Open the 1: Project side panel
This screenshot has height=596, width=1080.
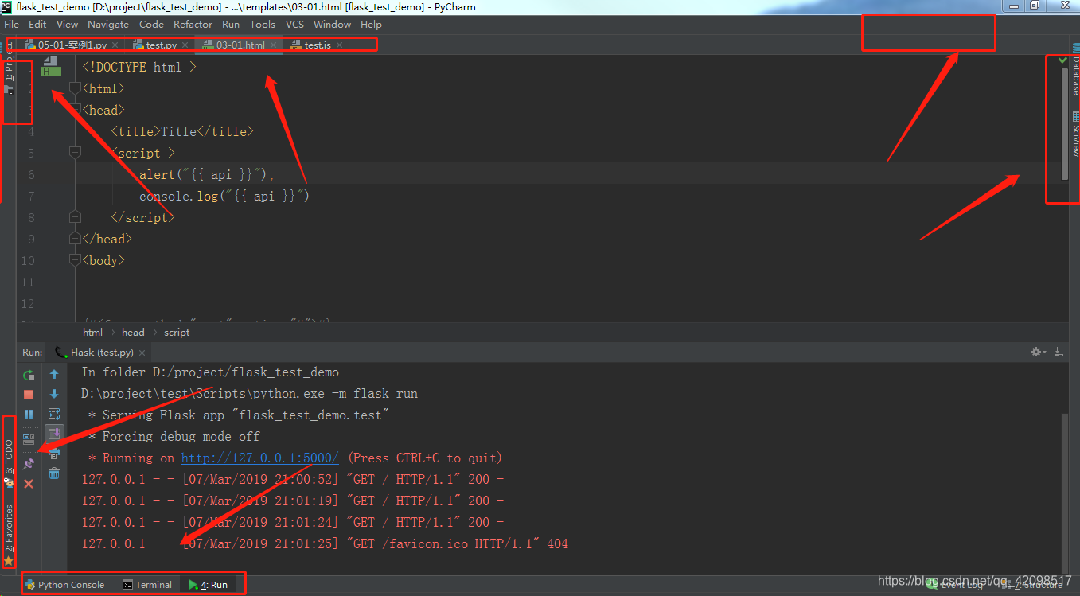coord(9,67)
